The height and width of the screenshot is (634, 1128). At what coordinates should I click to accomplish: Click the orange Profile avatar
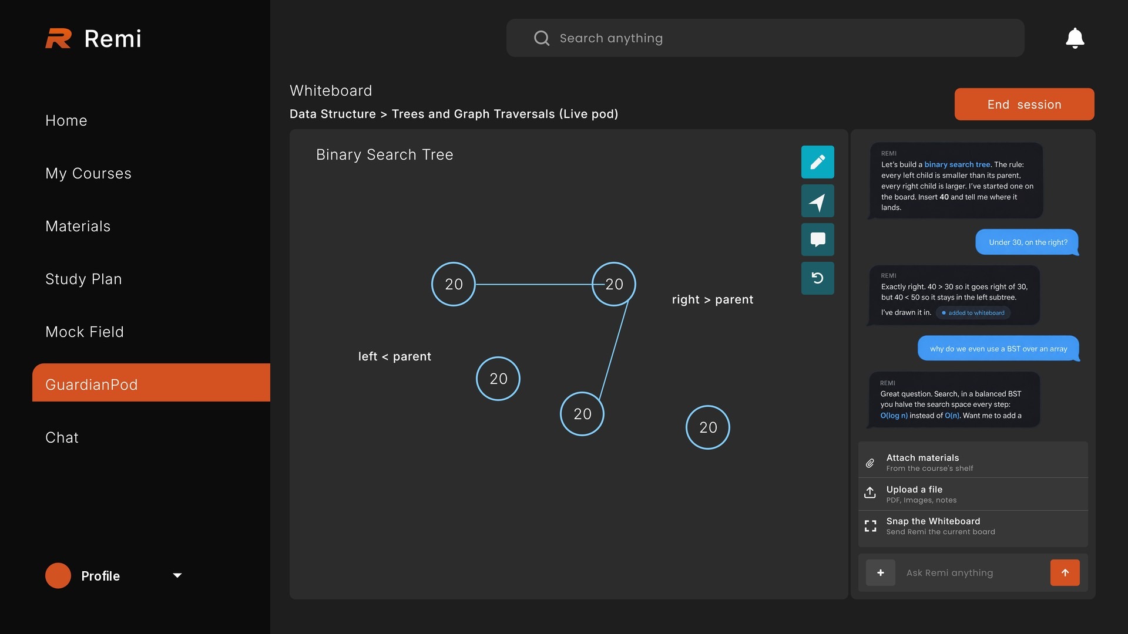click(x=58, y=576)
